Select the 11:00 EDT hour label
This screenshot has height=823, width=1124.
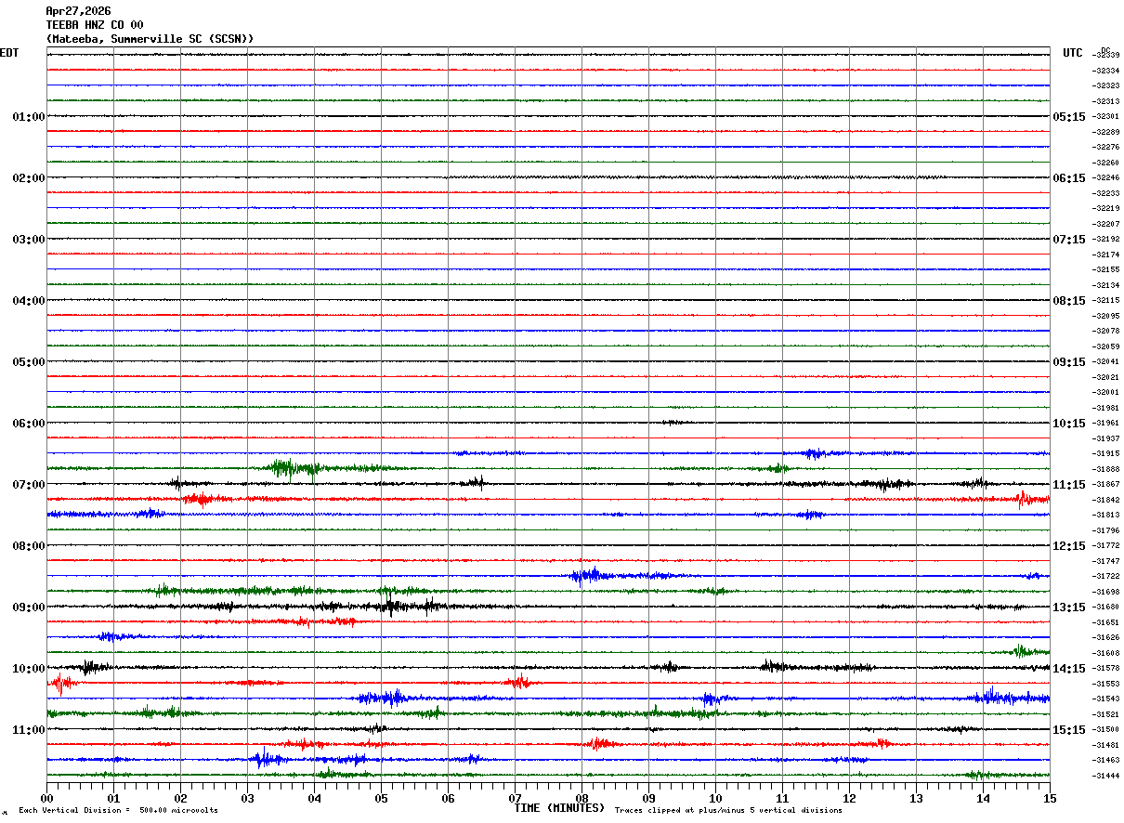tap(29, 730)
